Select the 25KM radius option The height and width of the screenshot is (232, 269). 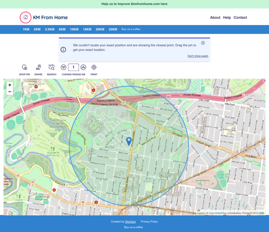pos(113,29)
